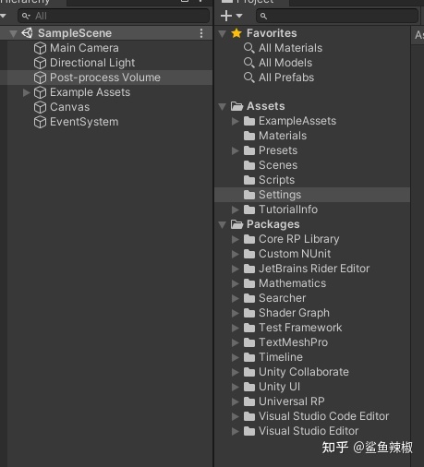
Task: Expand the TutorialInfo folder arrow
Action: coord(236,210)
